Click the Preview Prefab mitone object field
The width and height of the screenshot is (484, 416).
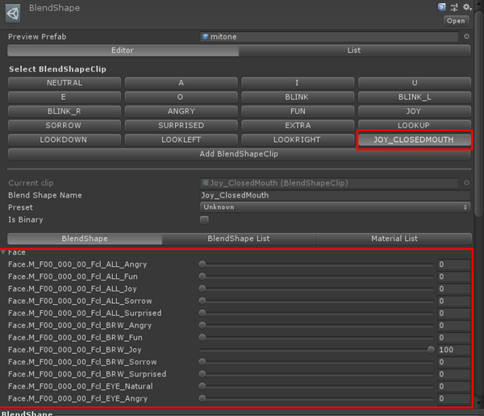point(329,37)
